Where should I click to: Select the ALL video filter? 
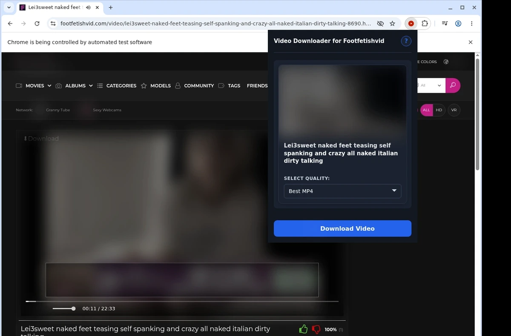[x=426, y=110]
